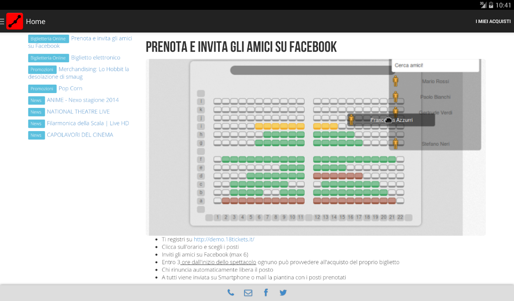
Task: Open the demo.18tickets.it link
Action: coord(224,239)
